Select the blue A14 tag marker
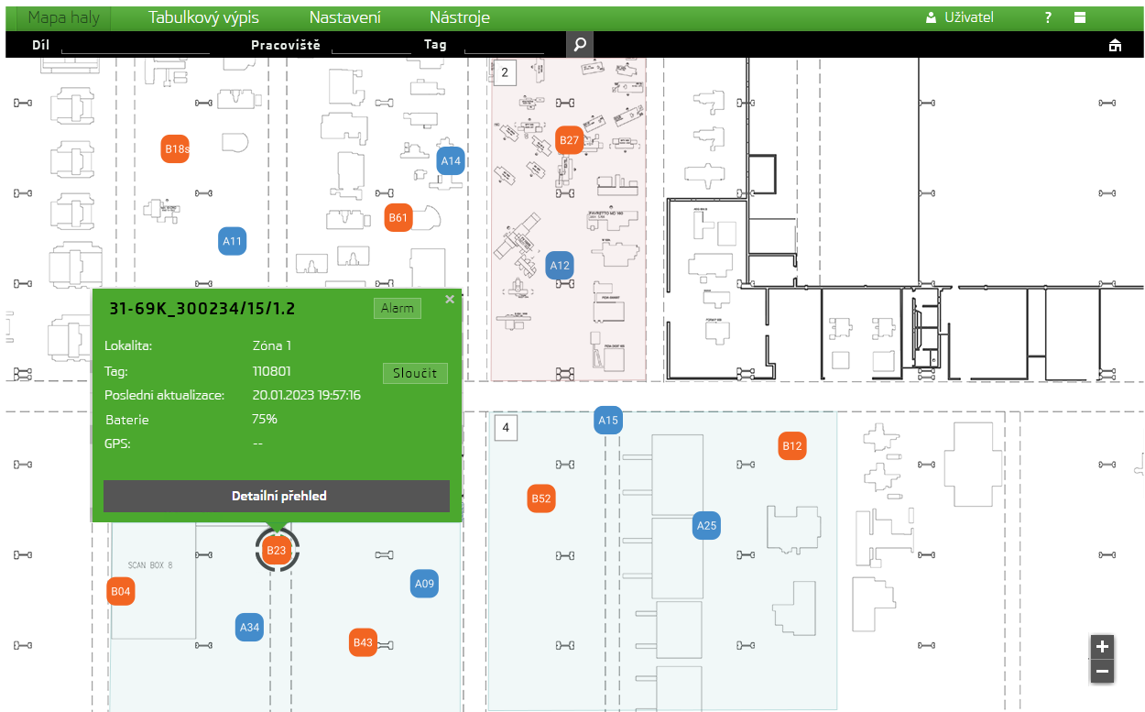This screenshot has height=712, width=1145. (x=451, y=160)
